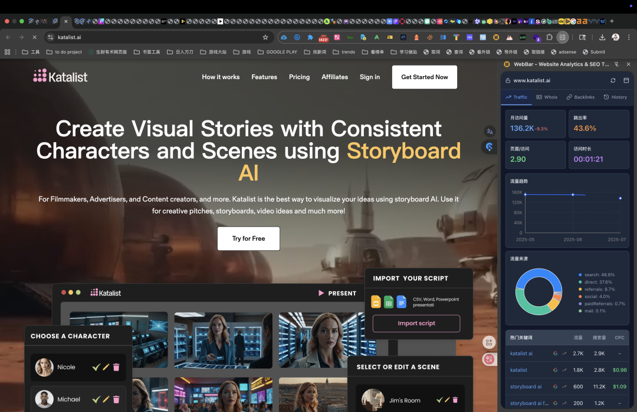Click the 'pub' extension icon
Screen dimensions: 637x412
pyautogui.click(x=523, y=37)
